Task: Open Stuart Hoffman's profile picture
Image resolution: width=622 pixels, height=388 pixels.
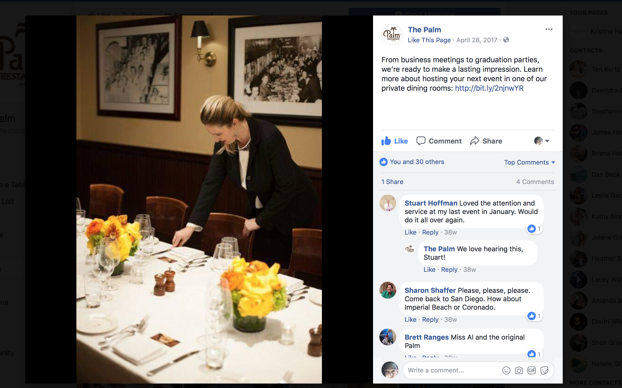Action: 388,203
